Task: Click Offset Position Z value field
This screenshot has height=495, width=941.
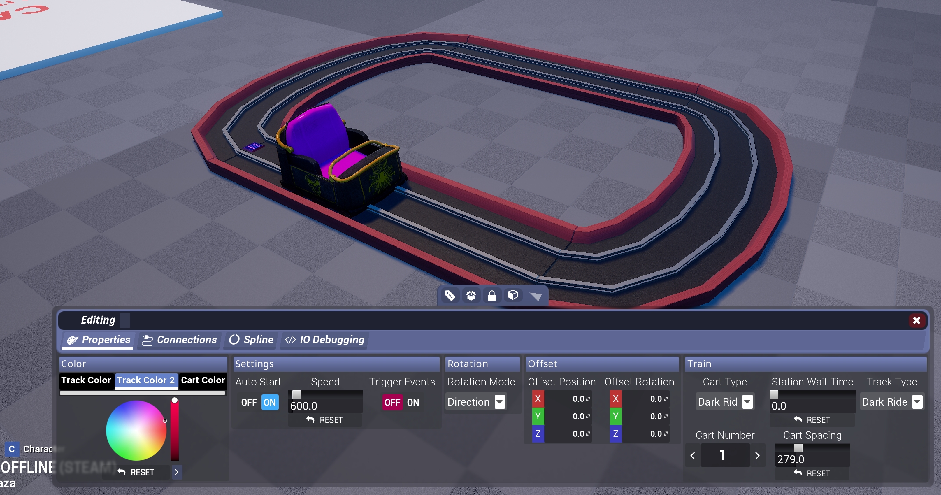Action: point(568,433)
